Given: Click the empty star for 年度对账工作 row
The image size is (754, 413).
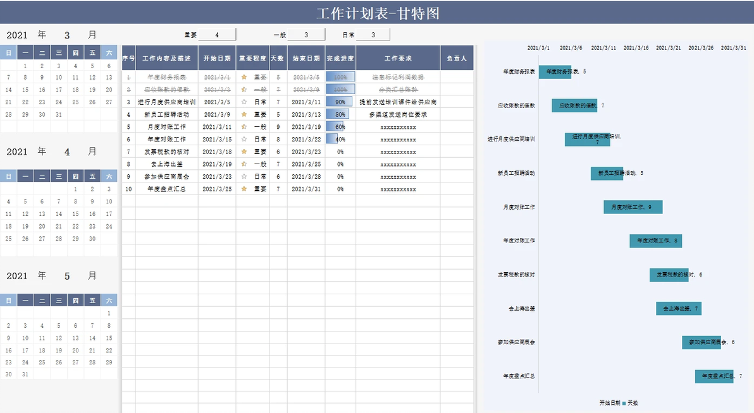Looking at the screenshot, I should [x=244, y=140].
